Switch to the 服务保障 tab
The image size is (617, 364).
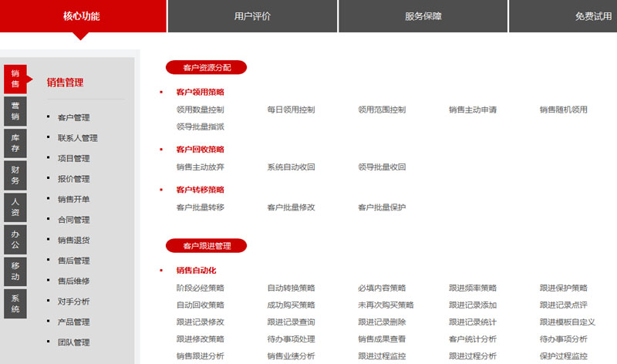tap(423, 16)
